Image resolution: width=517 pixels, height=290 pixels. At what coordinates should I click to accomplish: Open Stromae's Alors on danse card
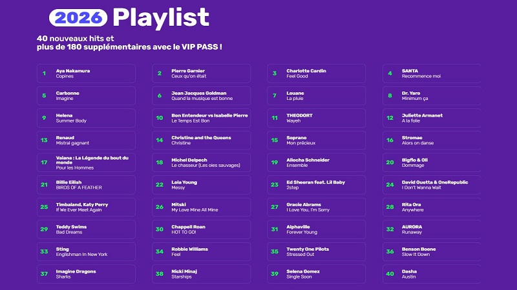point(432,140)
